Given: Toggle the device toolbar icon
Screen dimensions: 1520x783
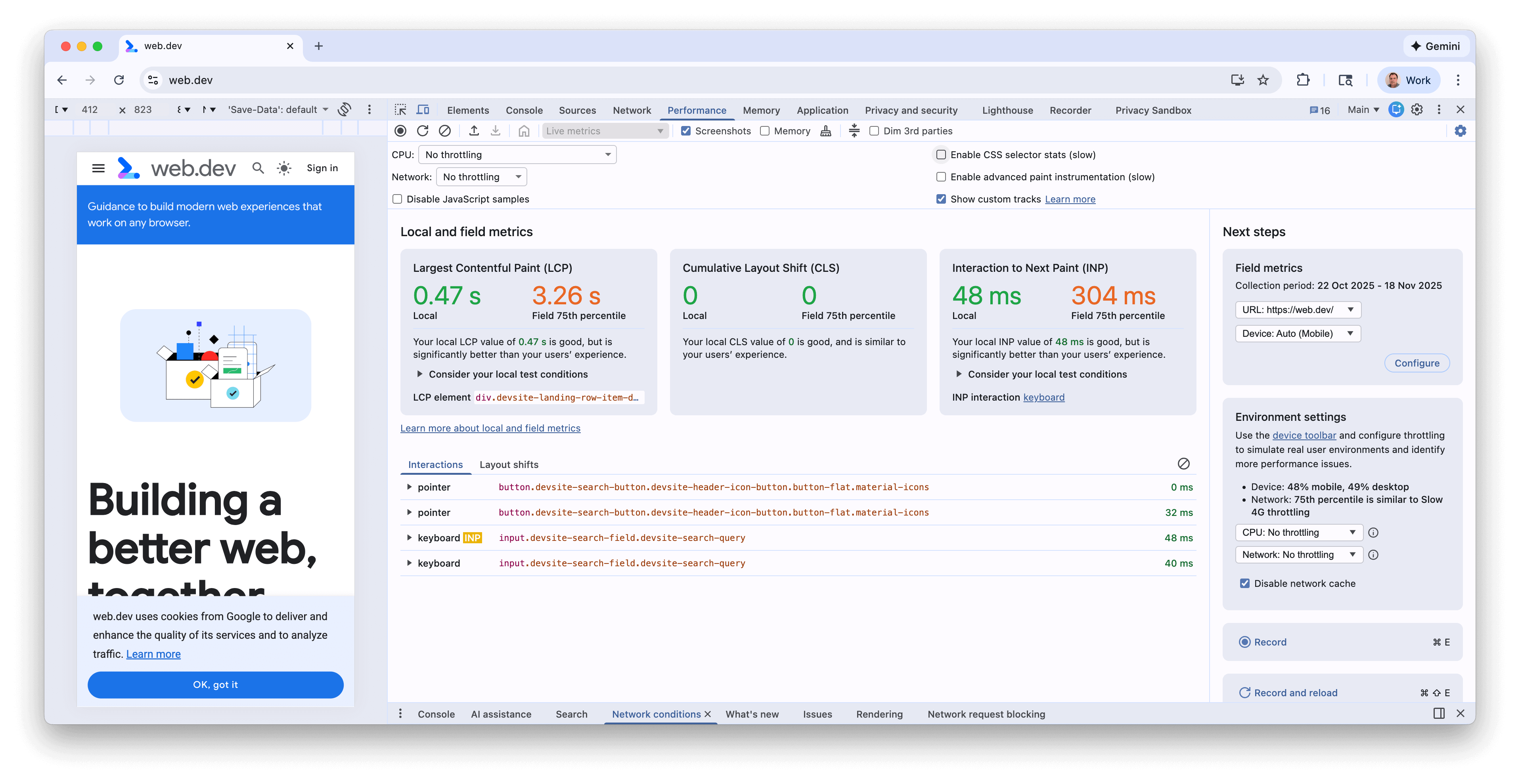Looking at the screenshot, I should click(423, 110).
